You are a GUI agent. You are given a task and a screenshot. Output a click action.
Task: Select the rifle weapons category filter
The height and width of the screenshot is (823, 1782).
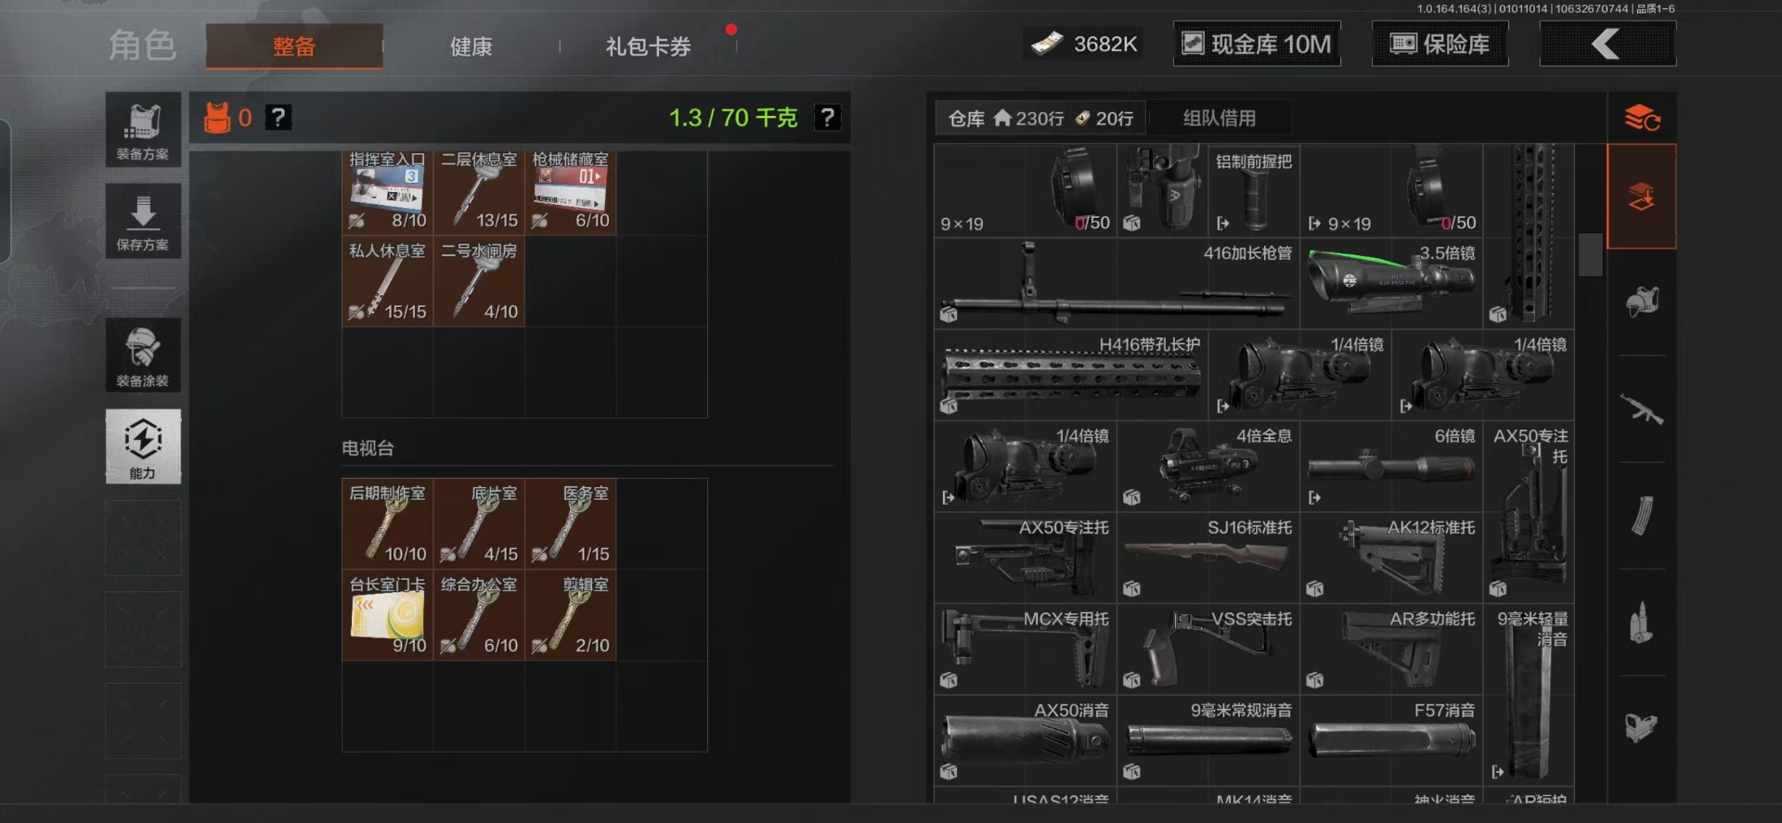[x=1641, y=408]
